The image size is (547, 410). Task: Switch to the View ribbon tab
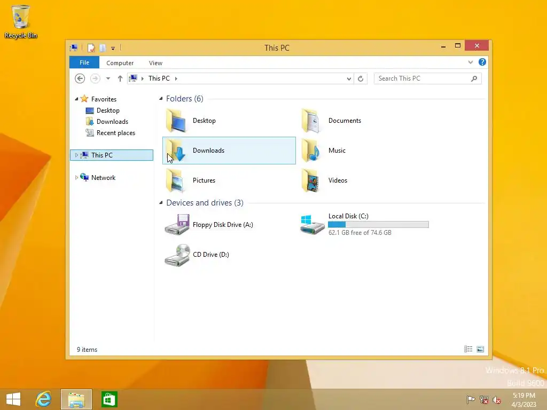coord(155,63)
